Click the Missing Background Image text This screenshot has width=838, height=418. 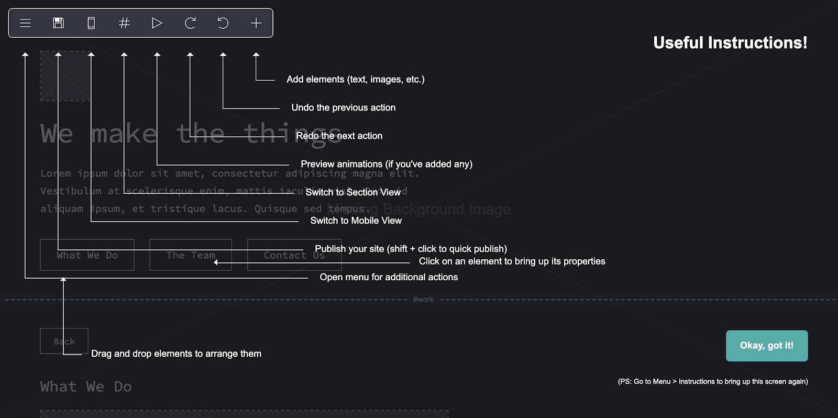pos(419,209)
